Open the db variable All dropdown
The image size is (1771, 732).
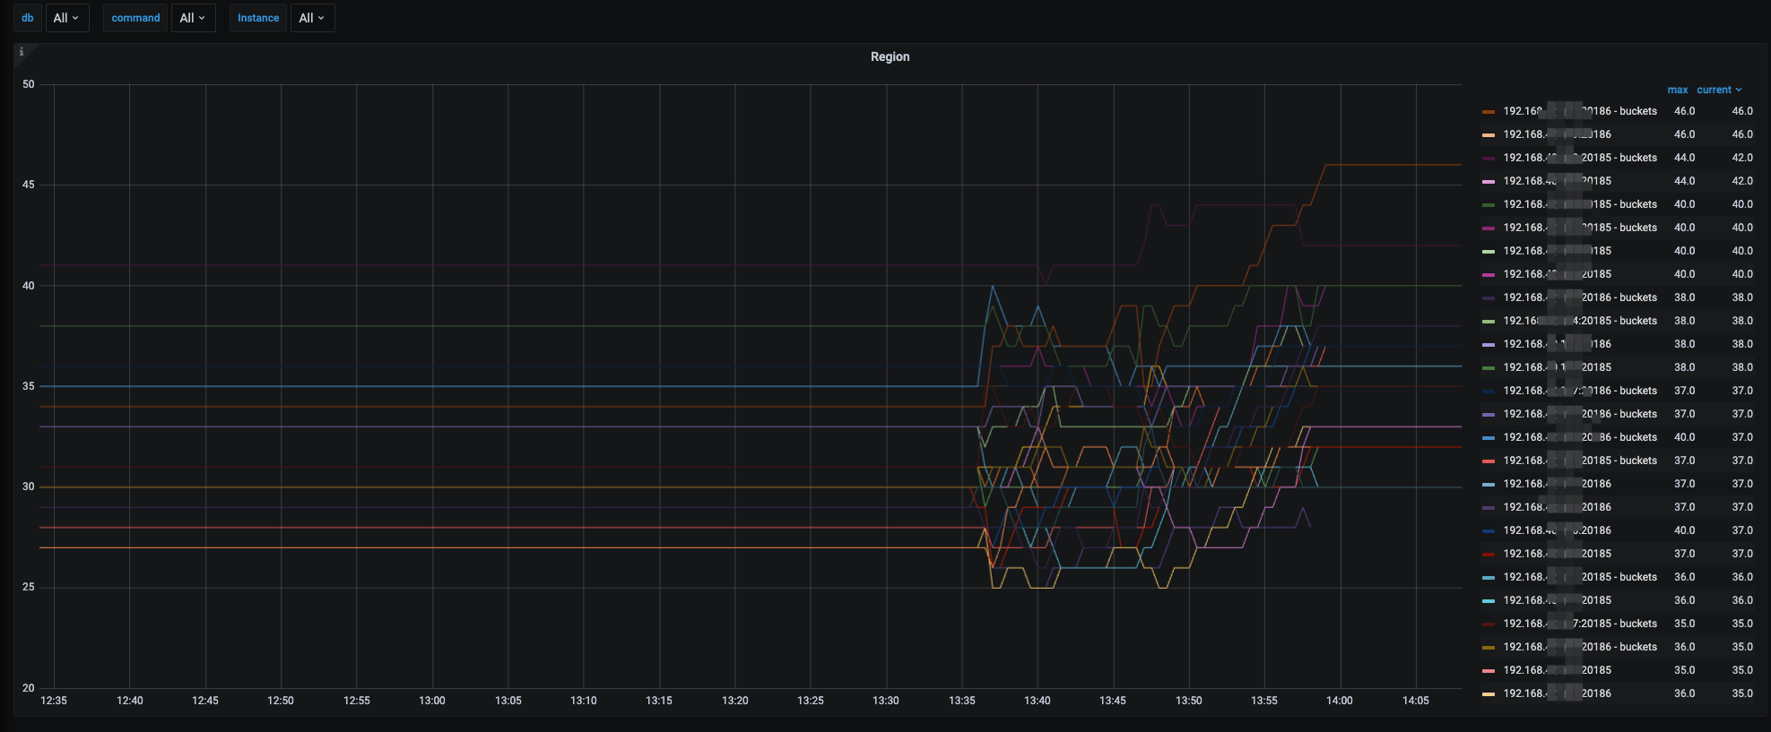(65, 18)
